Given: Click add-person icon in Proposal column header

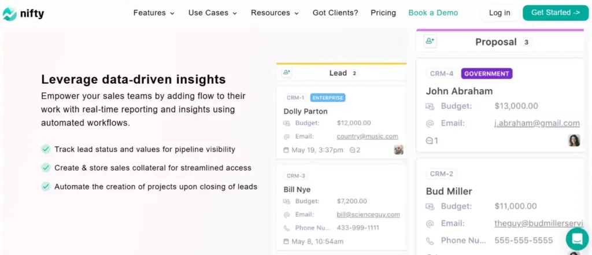Looking at the screenshot, I should click(x=430, y=42).
